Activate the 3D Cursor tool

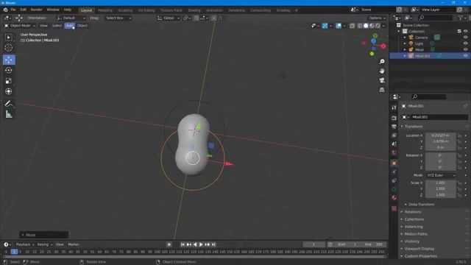(9, 47)
